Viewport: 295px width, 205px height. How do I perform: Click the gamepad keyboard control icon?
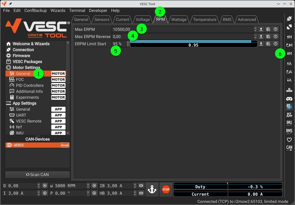tap(289, 99)
